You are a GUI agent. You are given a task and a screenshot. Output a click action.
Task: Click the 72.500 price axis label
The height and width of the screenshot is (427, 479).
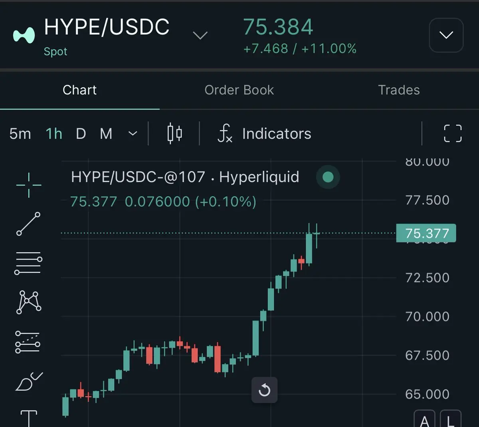428,277
